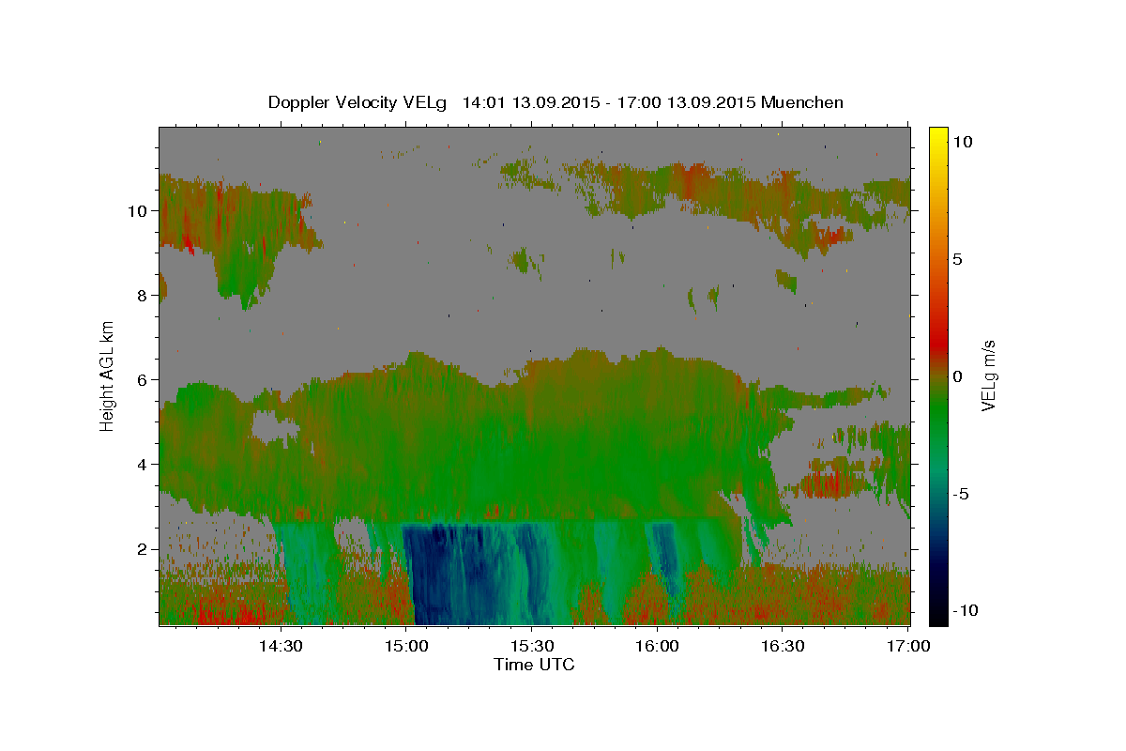Select the 14:30 time tick label

tap(280, 646)
